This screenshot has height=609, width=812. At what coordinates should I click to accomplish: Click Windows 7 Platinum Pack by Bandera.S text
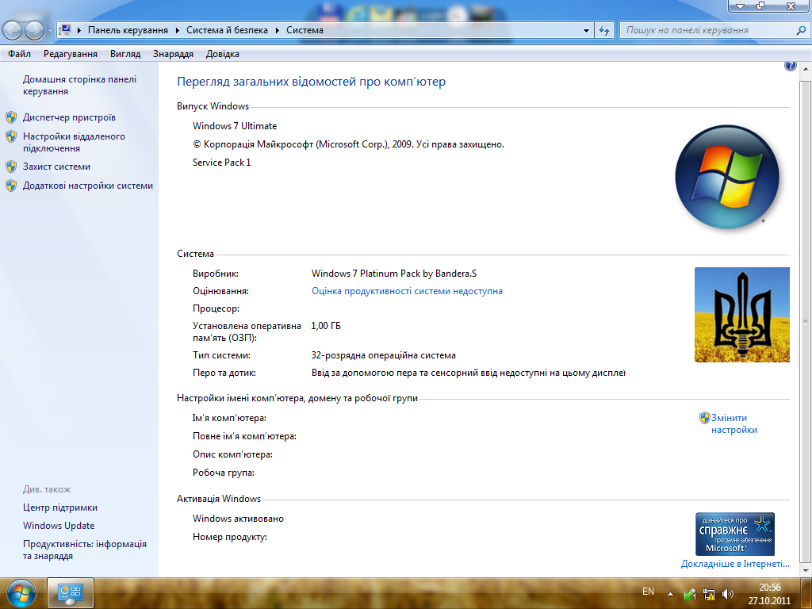tap(394, 274)
